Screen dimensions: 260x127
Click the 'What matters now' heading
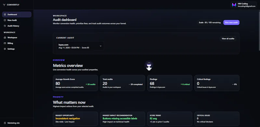click(69, 102)
